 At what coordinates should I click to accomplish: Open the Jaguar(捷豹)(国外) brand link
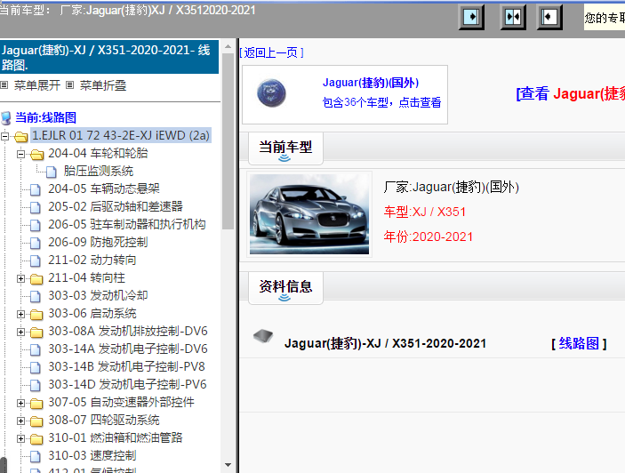371,83
